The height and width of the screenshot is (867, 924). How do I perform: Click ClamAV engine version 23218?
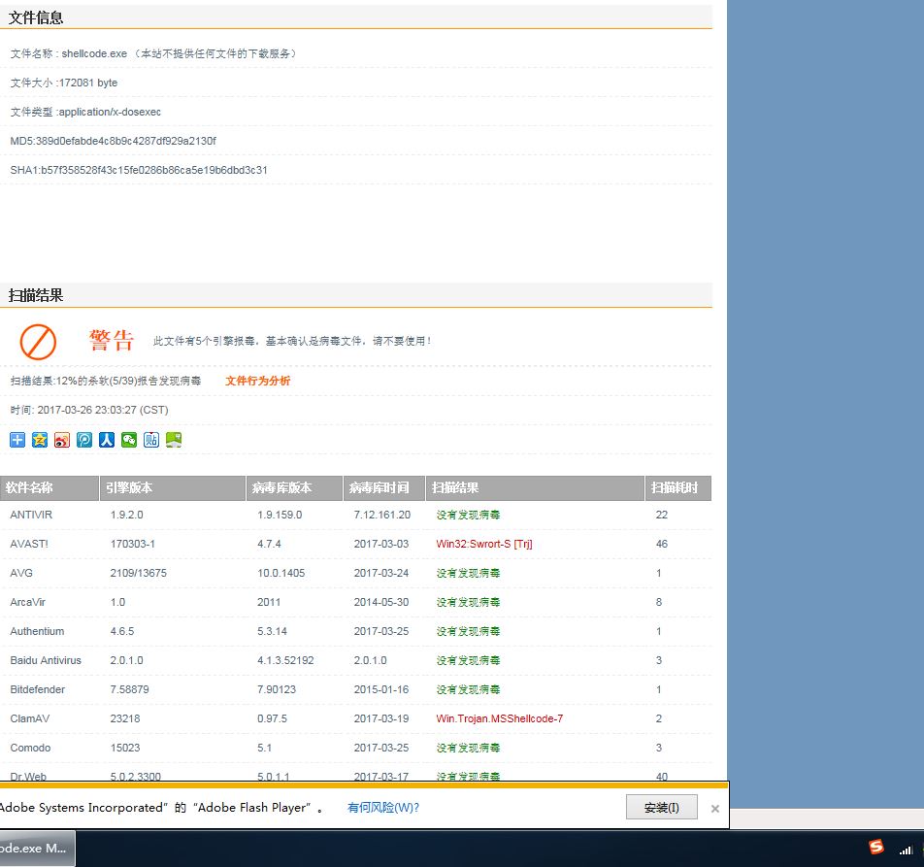point(125,718)
